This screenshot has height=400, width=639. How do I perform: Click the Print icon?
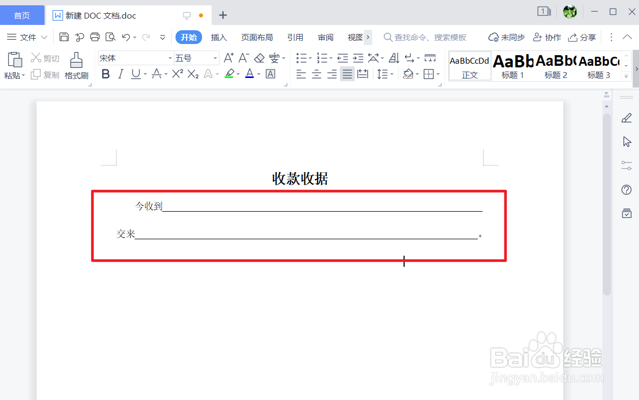95,37
